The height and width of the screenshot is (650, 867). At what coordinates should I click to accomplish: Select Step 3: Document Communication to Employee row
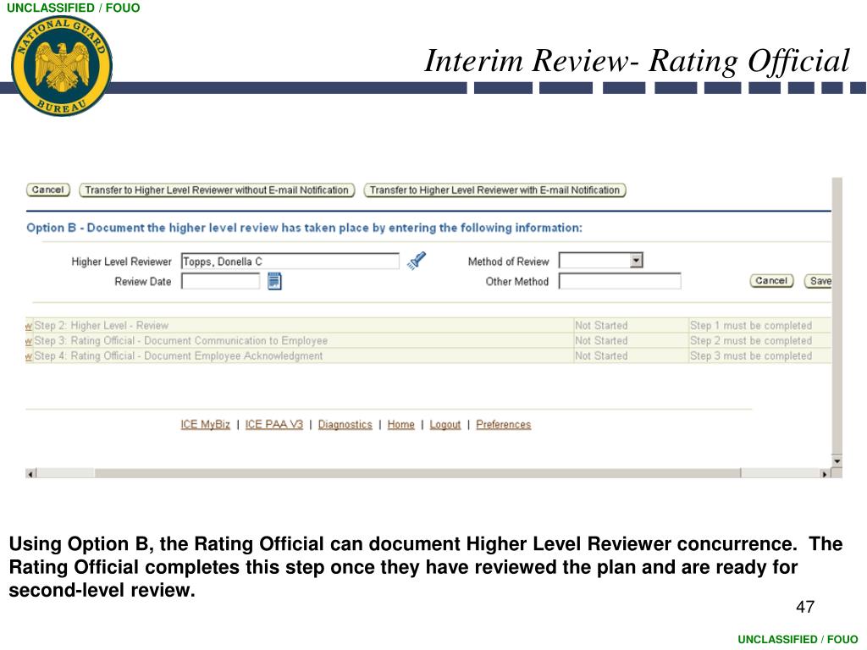pyautogui.click(x=428, y=340)
